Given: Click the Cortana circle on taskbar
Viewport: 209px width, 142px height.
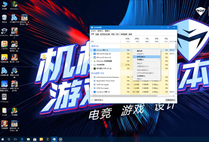Looking at the screenshot, I should 9,139.
